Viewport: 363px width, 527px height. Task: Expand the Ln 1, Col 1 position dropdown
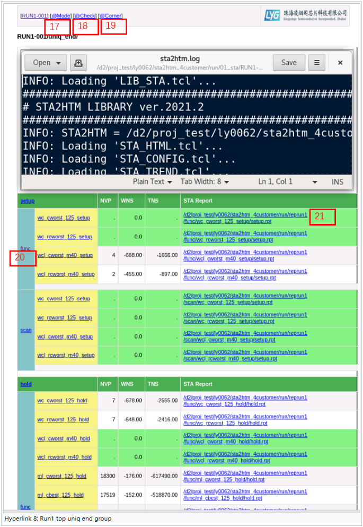tap(314, 182)
